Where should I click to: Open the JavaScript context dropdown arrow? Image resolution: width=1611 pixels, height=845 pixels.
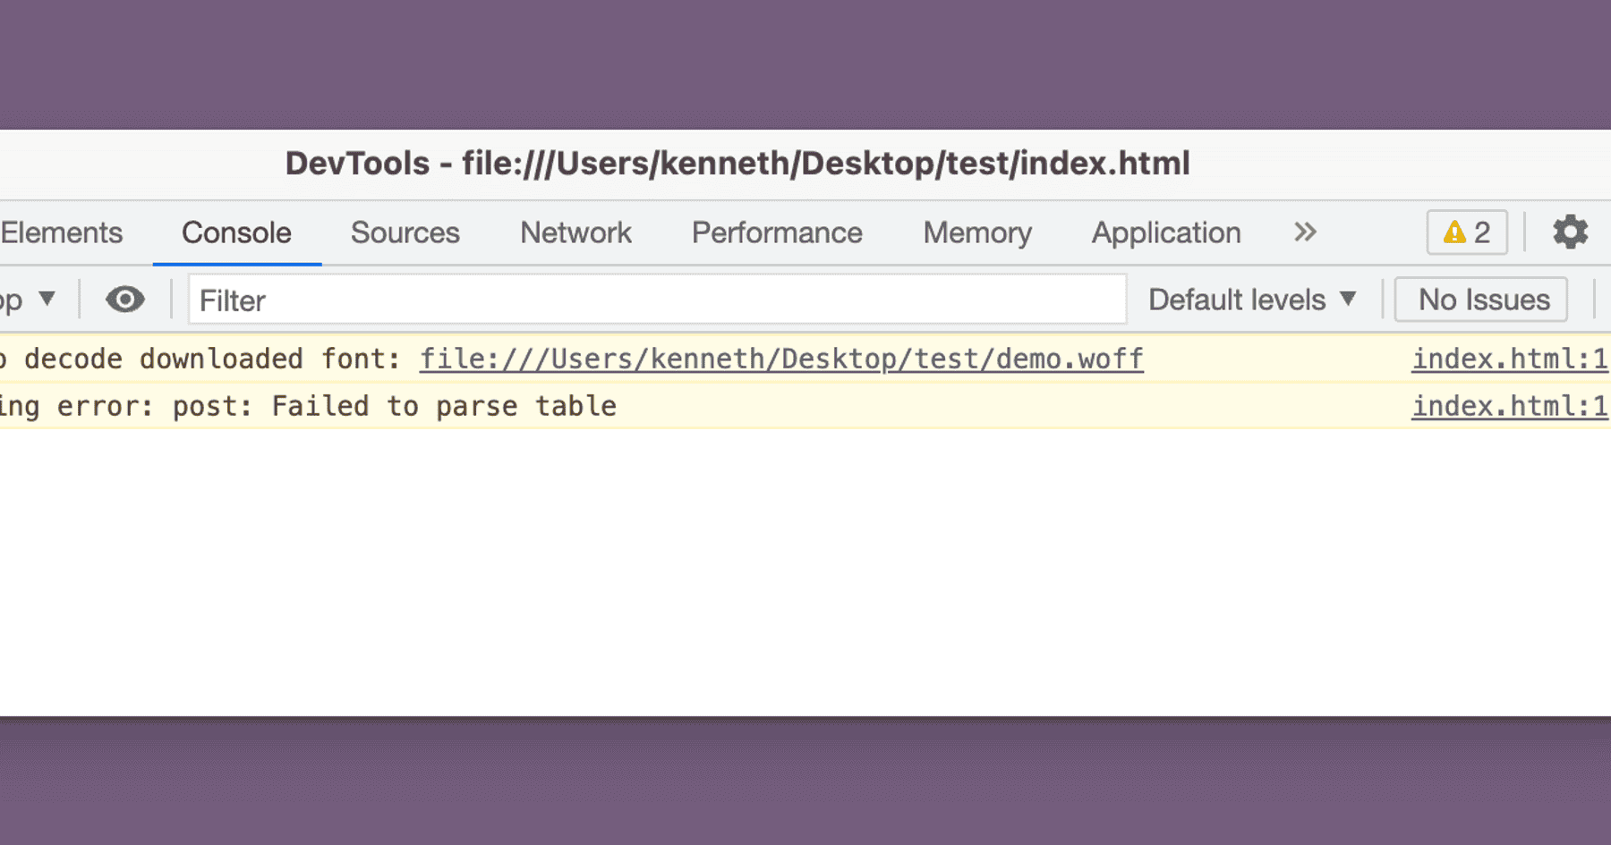coord(47,299)
